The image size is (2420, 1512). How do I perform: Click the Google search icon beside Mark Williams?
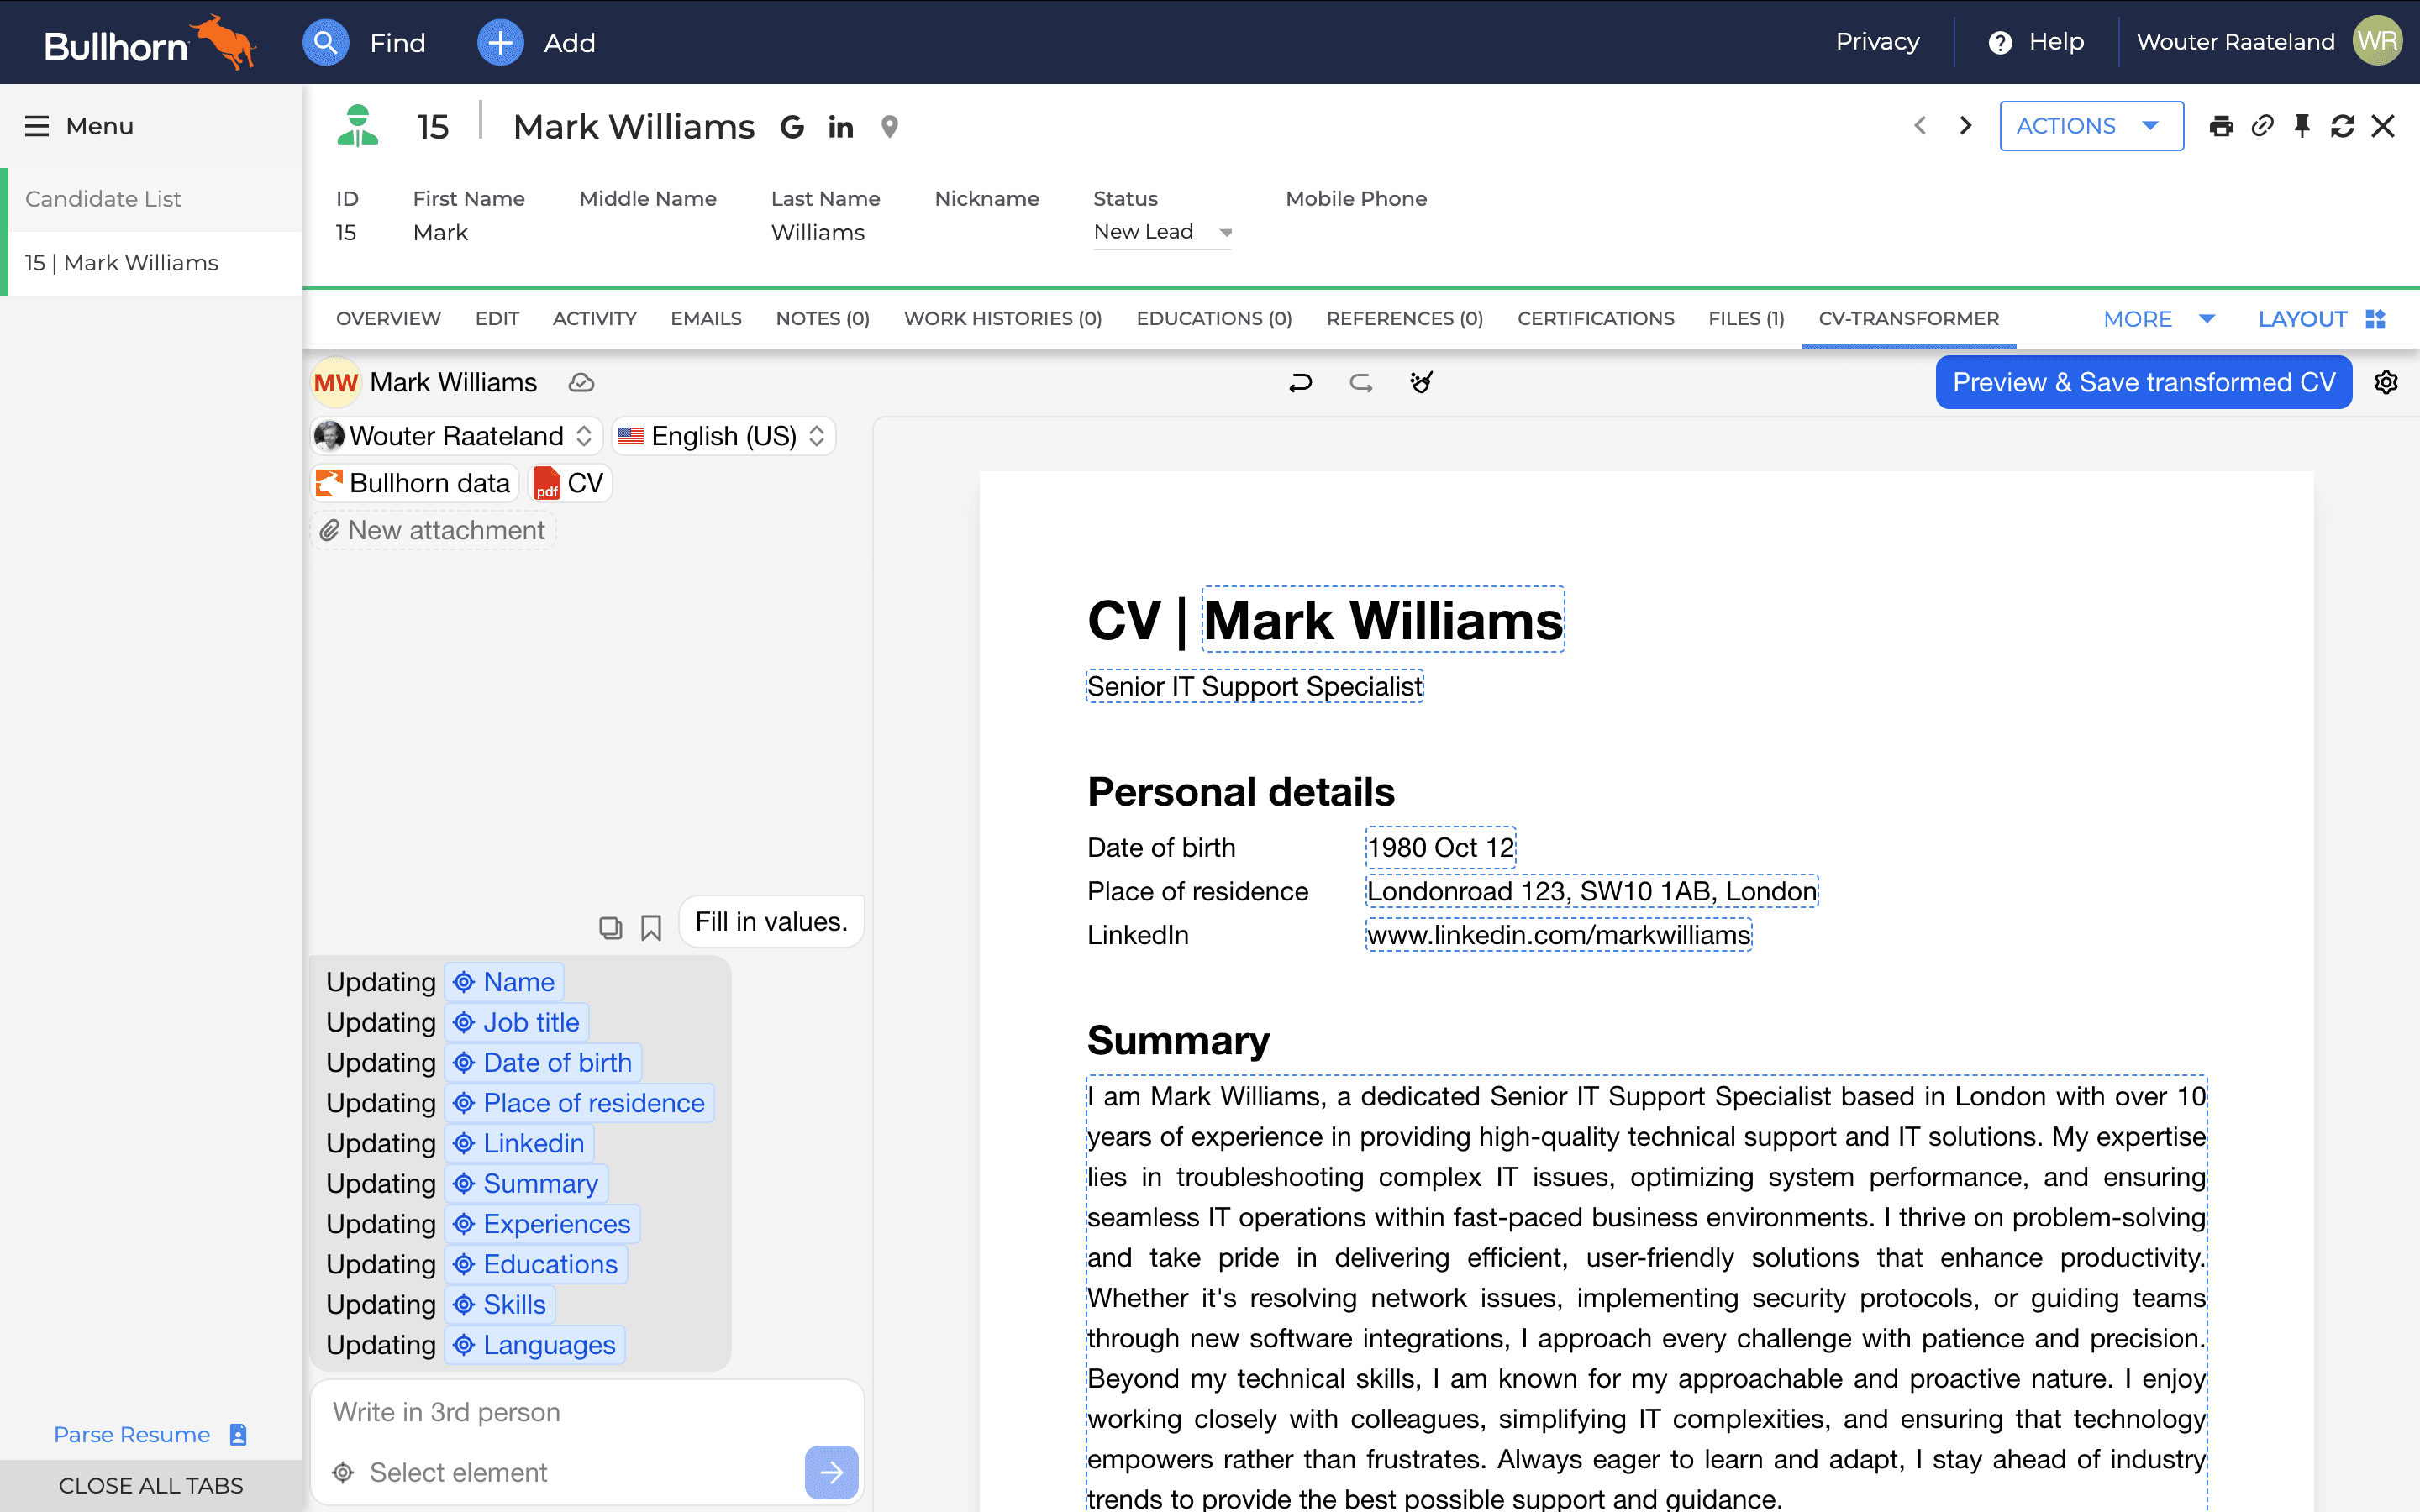tap(792, 127)
